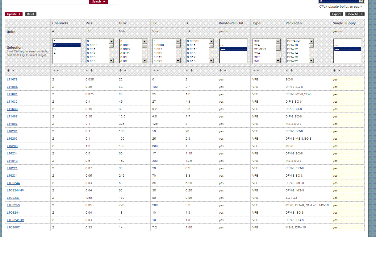Click the Reset button
This screenshot has height=262, width=376.
(31, 14)
